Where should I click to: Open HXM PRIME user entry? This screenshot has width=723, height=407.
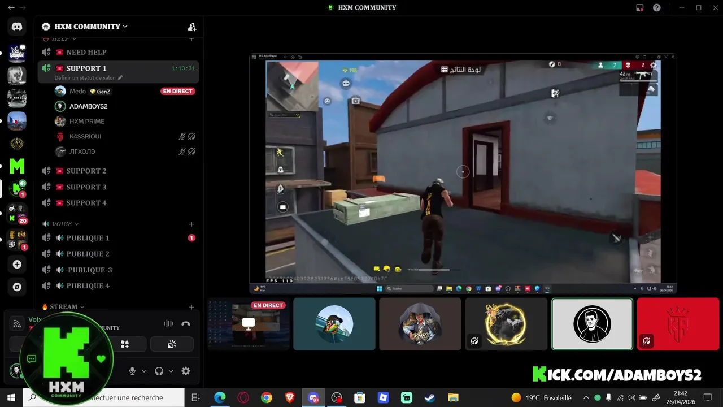124,121
